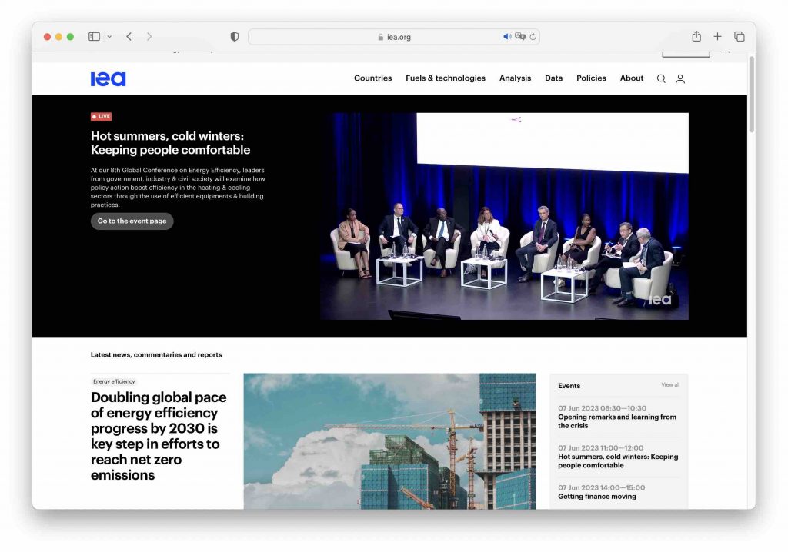Open the user profile icon
This screenshot has width=788, height=552.
point(680,78)
